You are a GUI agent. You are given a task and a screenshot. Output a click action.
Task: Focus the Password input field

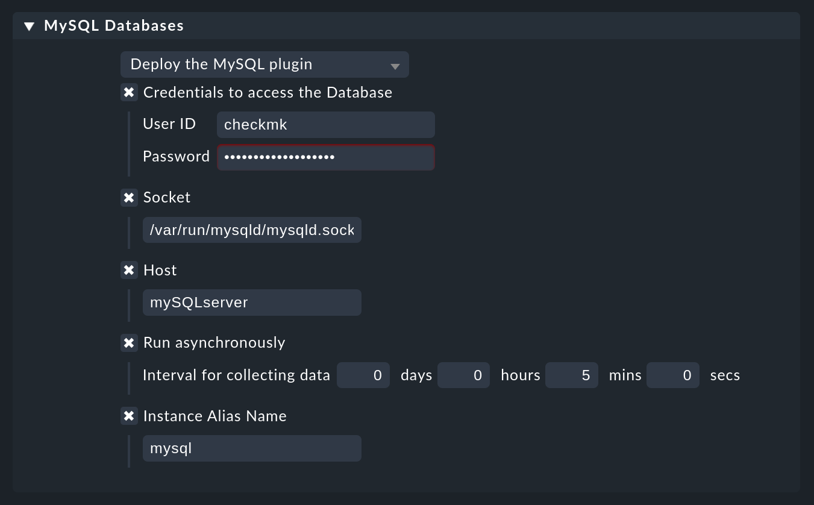(326, 157)
